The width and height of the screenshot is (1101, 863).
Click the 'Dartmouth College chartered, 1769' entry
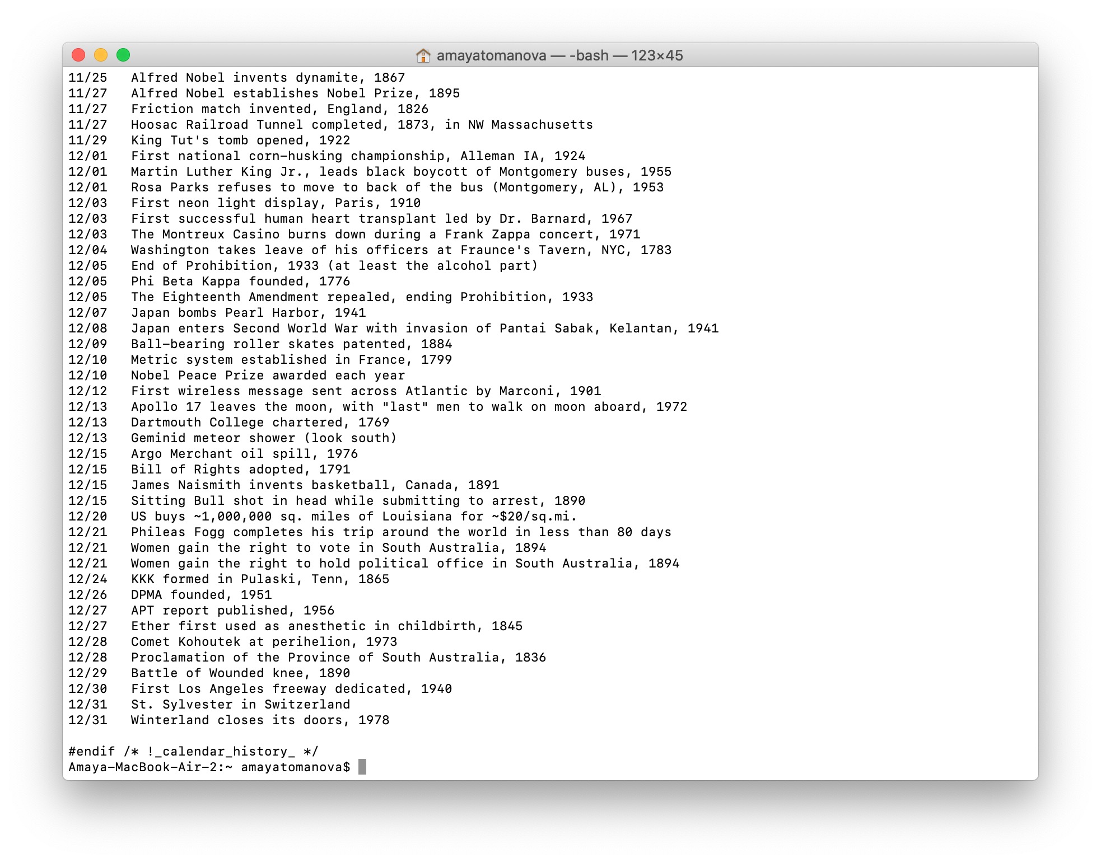260,422
